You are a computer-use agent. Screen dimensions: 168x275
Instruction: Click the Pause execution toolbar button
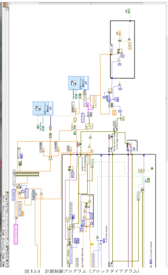[7, 260]
